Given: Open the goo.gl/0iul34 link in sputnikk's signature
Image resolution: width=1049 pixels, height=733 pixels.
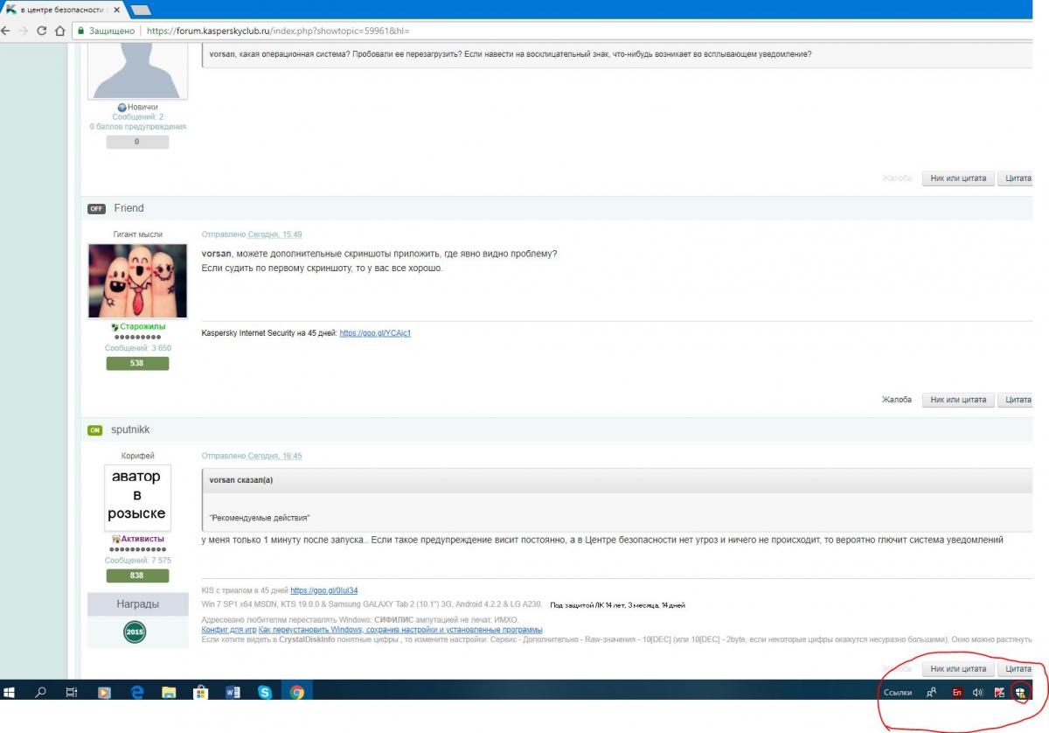Looking at the screenshot, I should [323, 590].
